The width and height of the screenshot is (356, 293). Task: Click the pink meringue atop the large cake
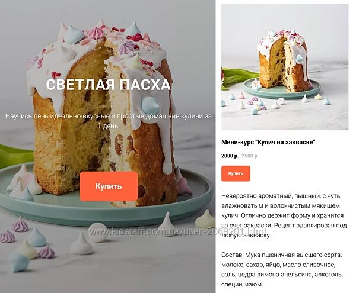coord(96,33)
